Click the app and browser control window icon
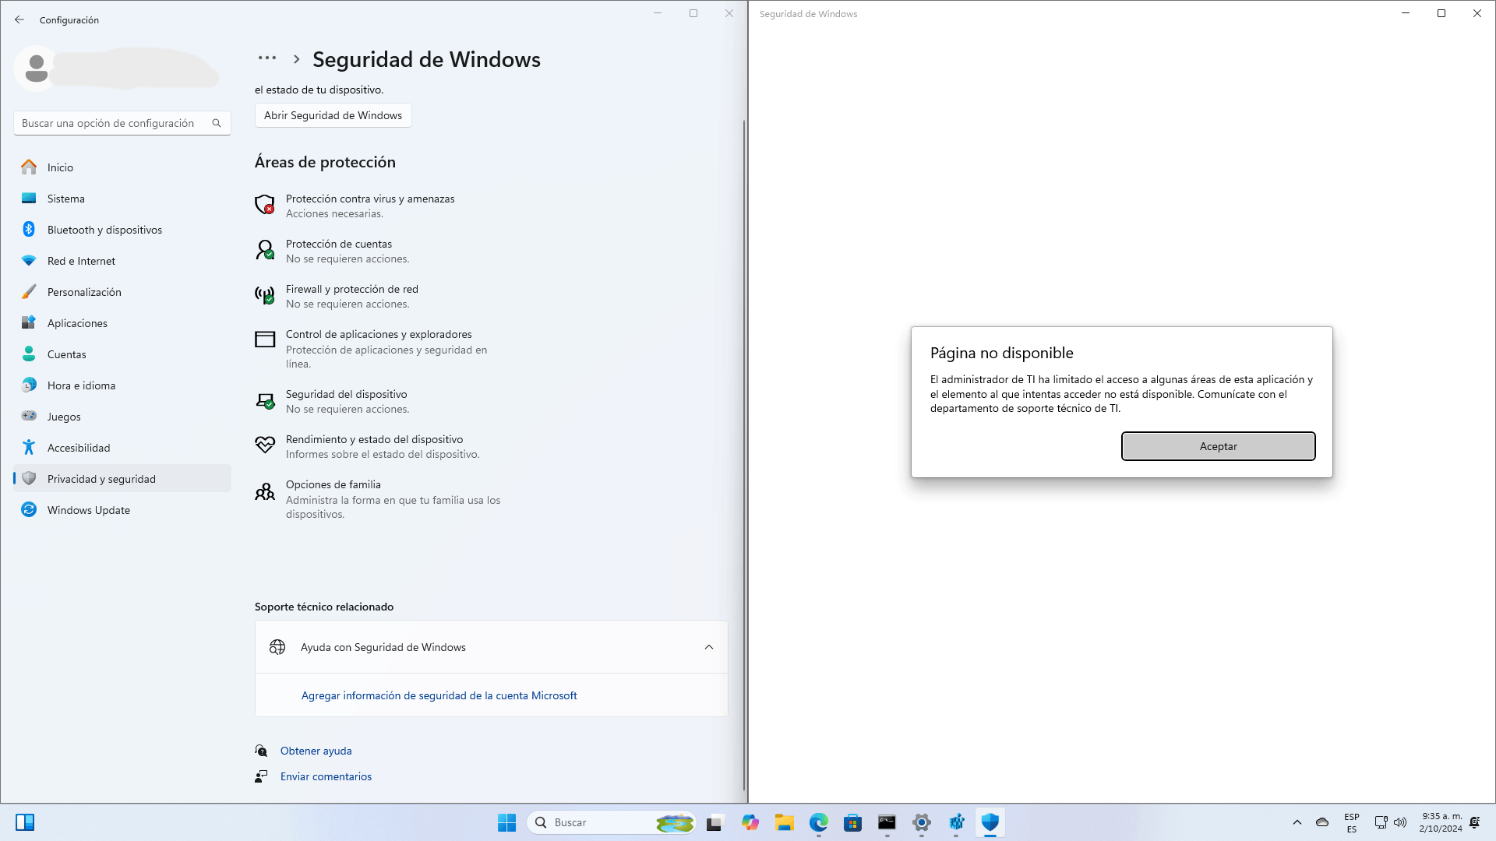Image resolution: width=1496 pixels, height=841 pixels. pos(265,340)
